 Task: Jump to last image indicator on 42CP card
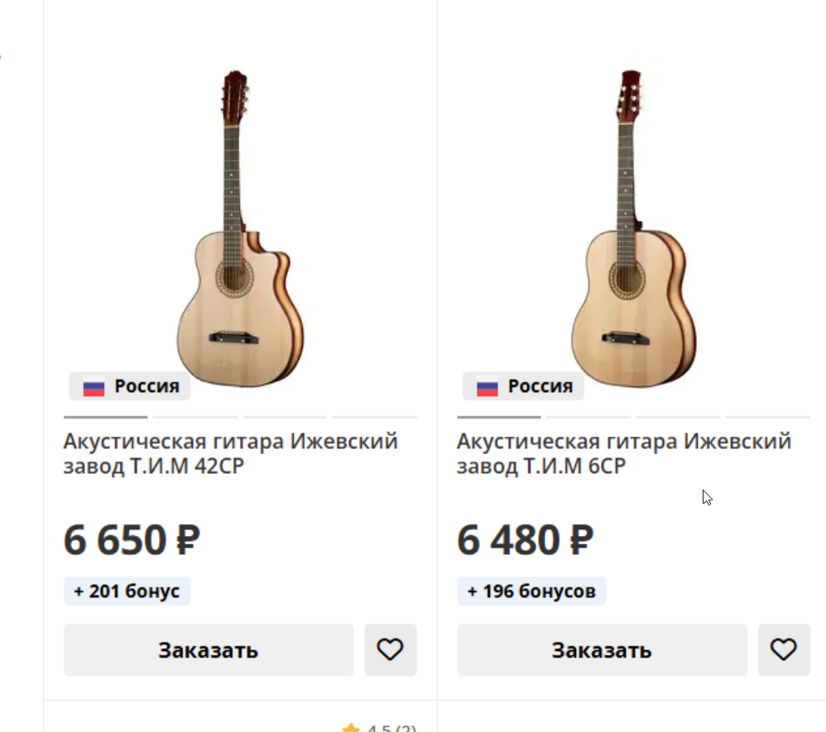pos(374,417)
